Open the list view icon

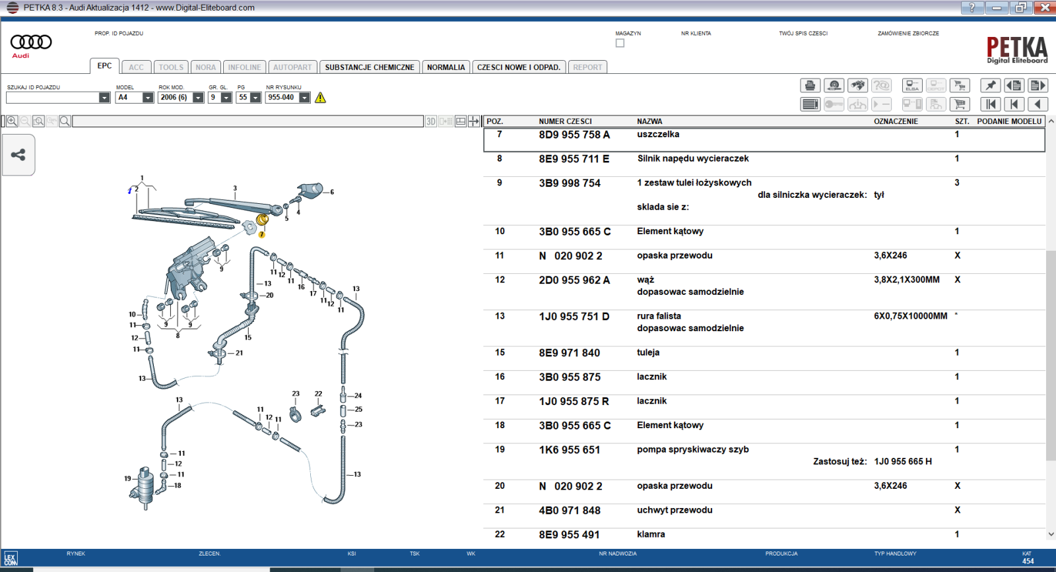click(x=810, y=104)
